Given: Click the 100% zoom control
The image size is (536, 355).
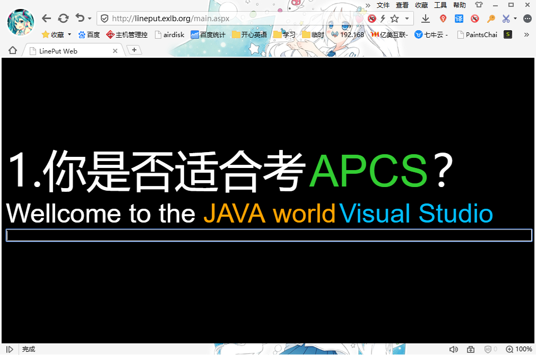Looking at the screenshot, I should (519, 349).
